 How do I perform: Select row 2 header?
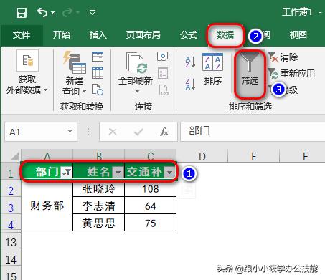point(11,188)
